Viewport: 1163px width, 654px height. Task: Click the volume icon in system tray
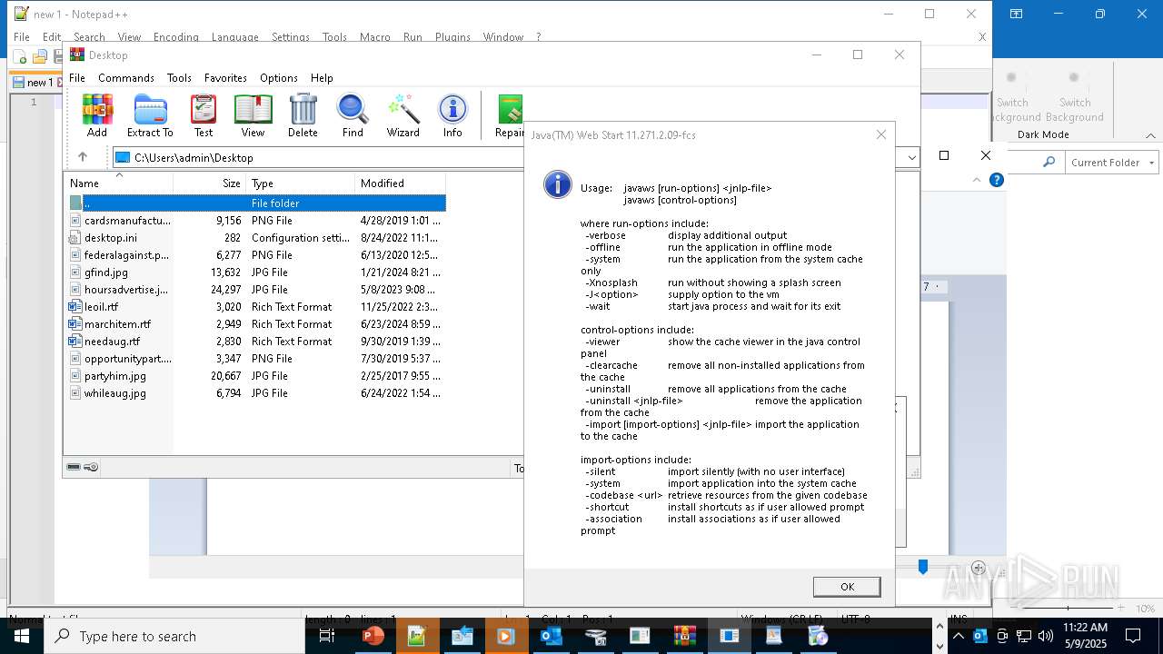[1045, 636]
